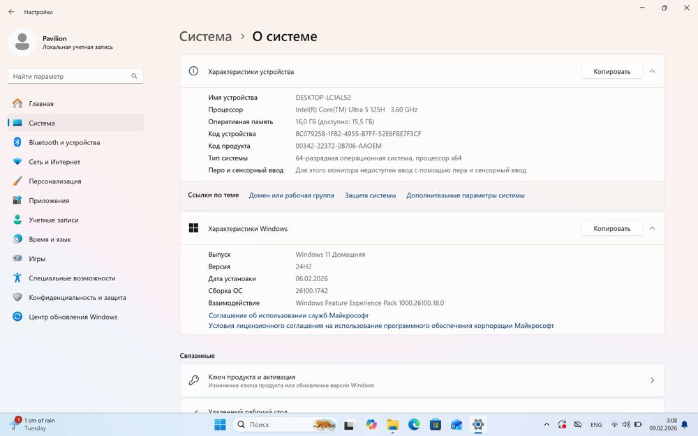Image resolution: width=698 pixels, height=436 pixels.
Task: Select Система in sidebar
Action: (x=75, y=123)
